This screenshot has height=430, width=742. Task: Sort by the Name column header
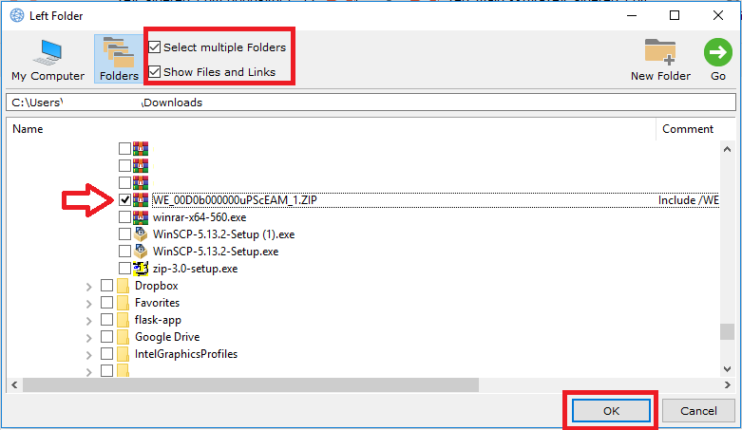coord(29,129)
